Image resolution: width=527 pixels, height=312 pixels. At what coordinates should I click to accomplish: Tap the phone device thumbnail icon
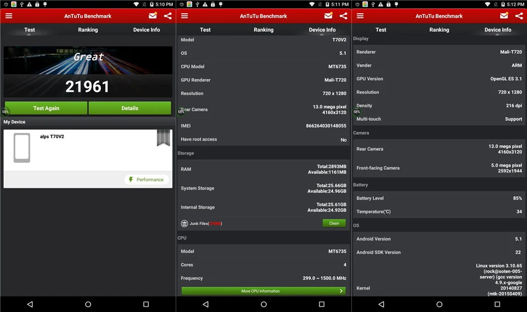tap(22, 148)
